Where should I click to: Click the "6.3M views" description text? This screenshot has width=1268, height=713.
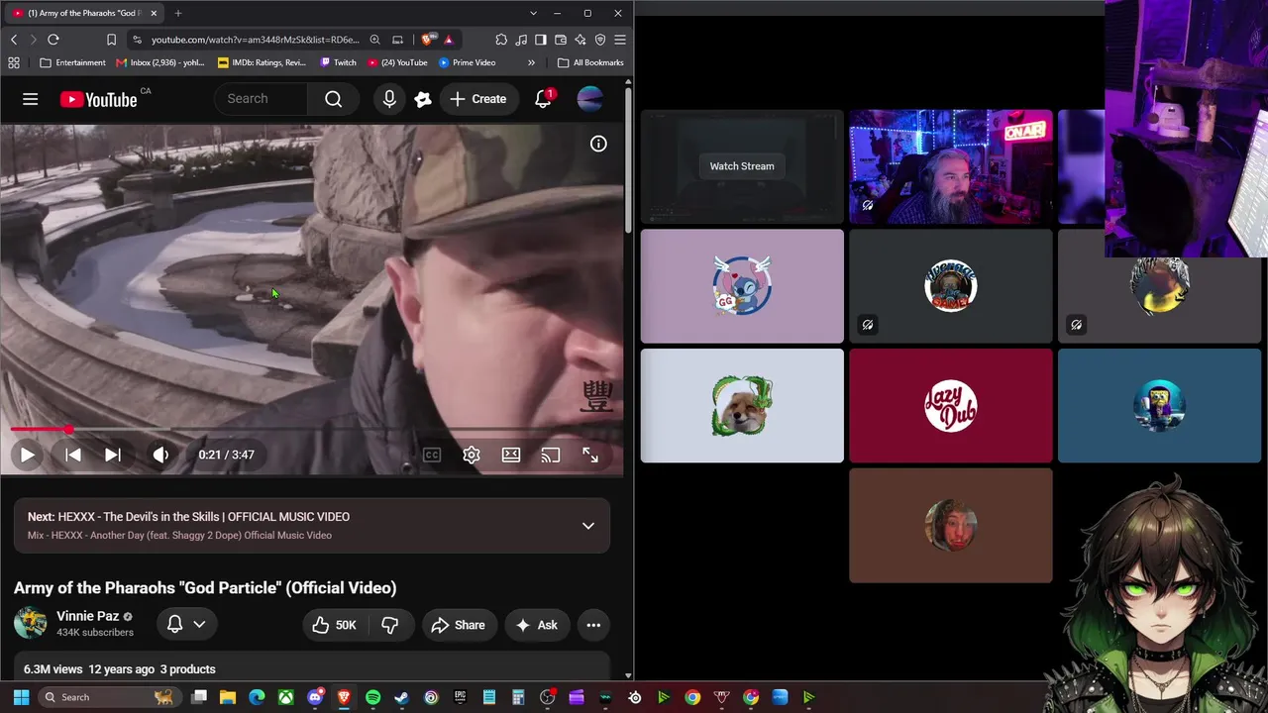(53, 669)
